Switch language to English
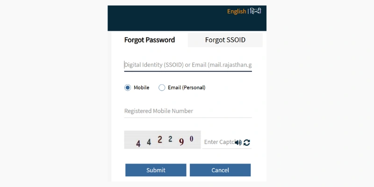Screen dimensions: 374x187 point(237,11)
